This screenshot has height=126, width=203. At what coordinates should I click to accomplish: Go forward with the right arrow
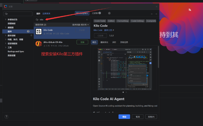tap(156, 14)
